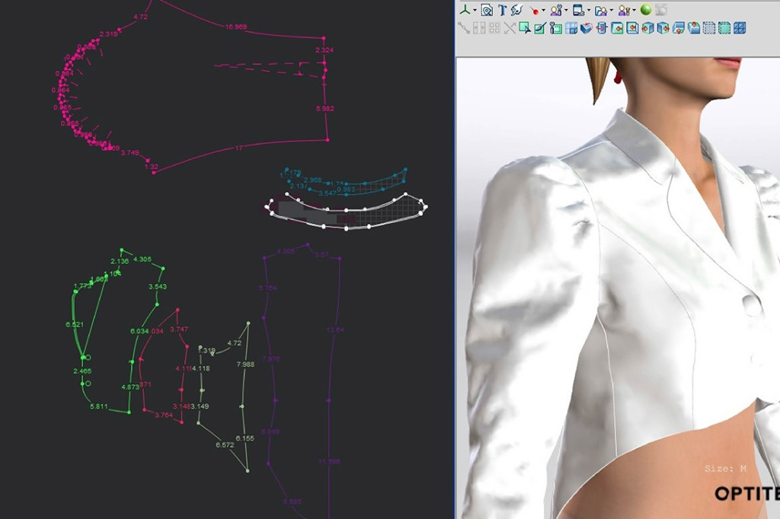Open the avatar key dropdown arrow

(635, 10)
